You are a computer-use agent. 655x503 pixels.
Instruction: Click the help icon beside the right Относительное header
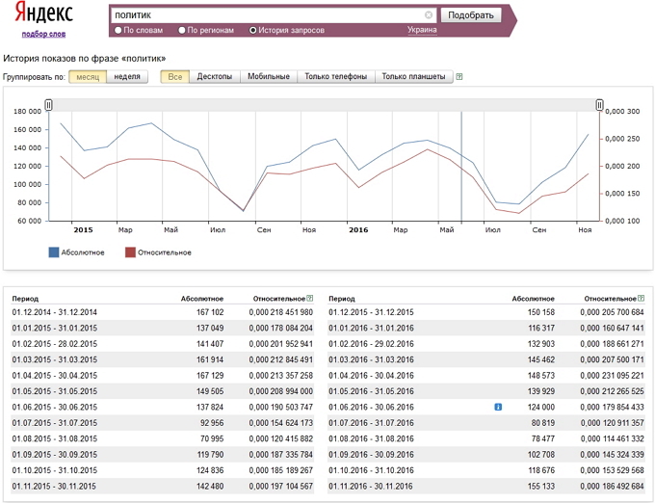point(642,299)
